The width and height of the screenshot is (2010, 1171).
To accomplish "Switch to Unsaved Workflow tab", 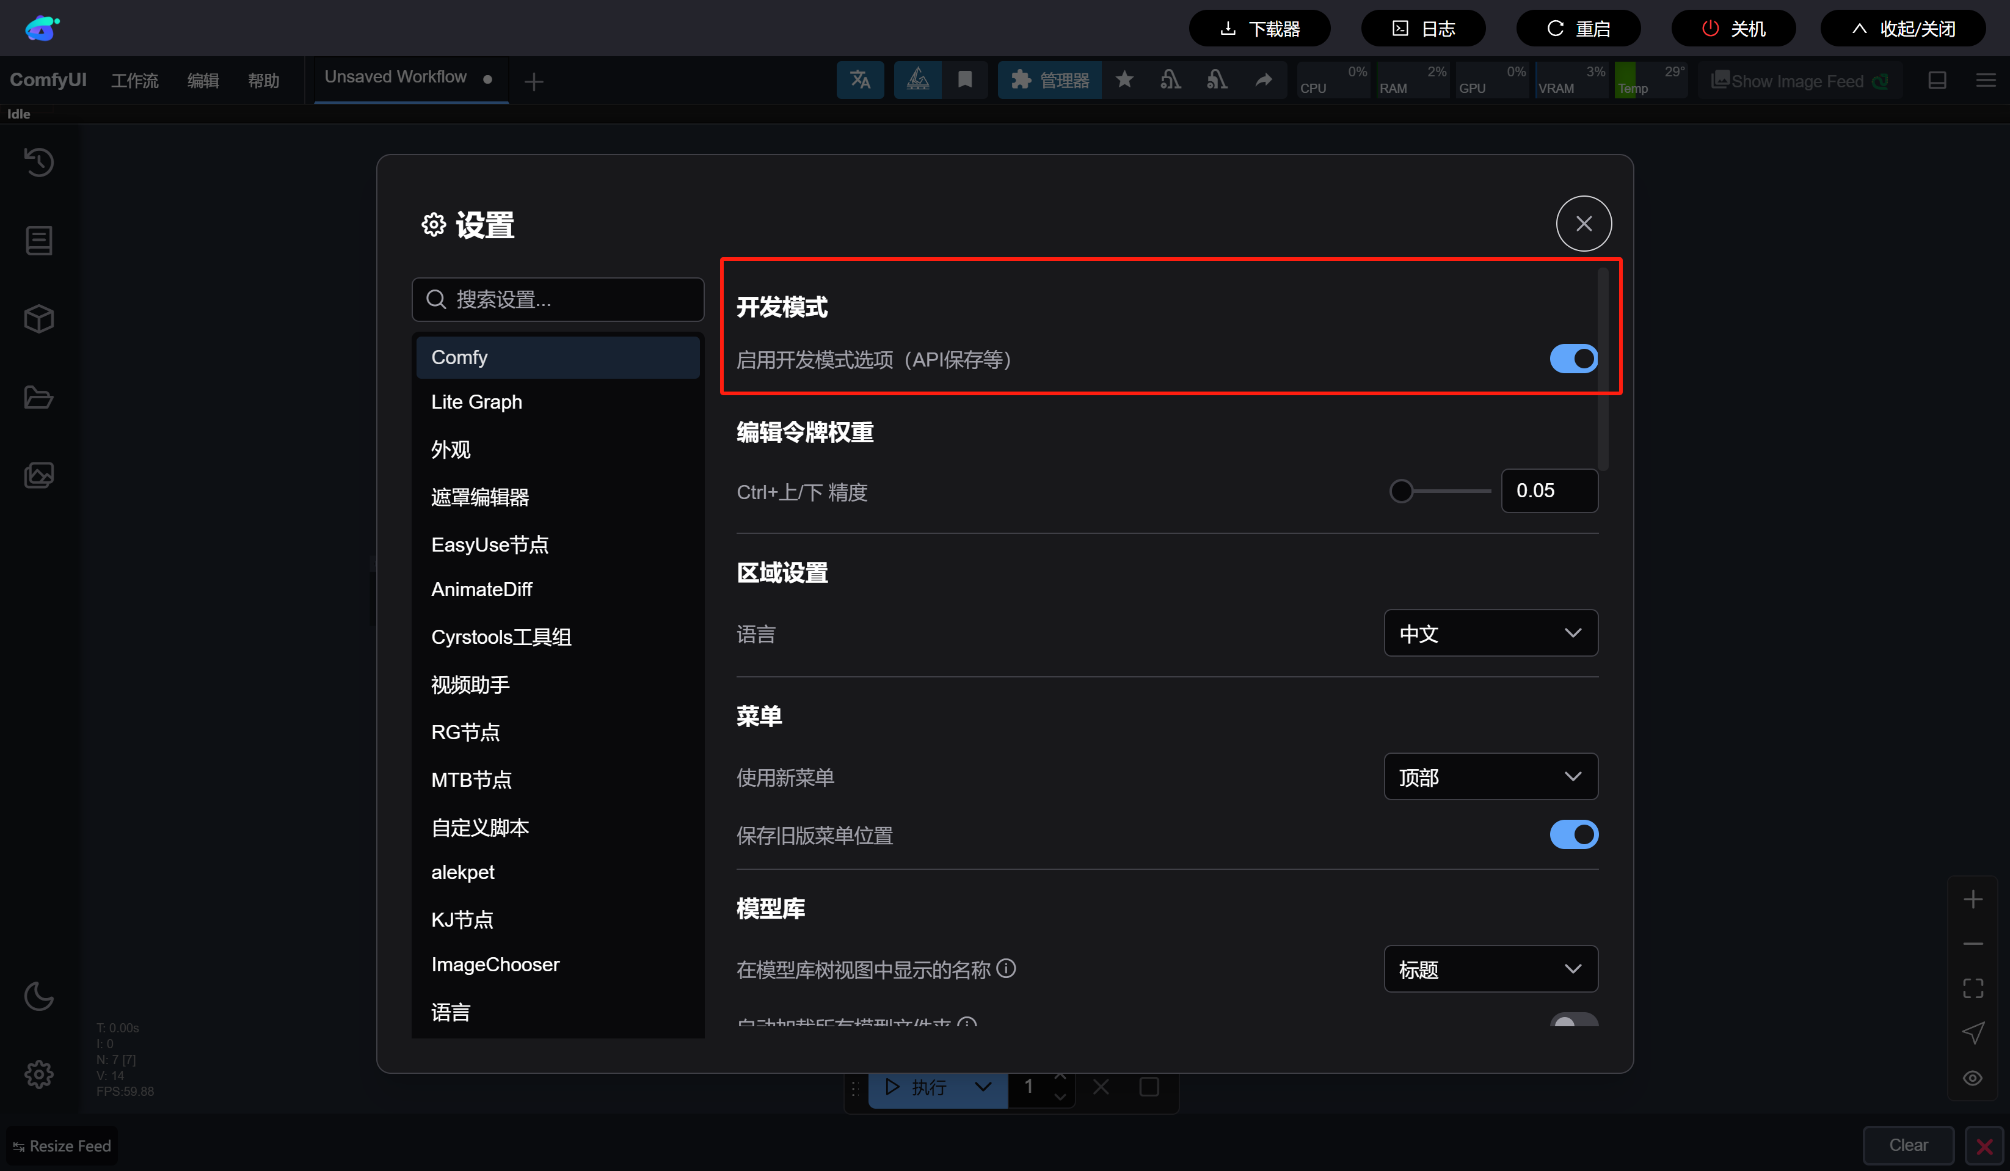I will 410,78.
